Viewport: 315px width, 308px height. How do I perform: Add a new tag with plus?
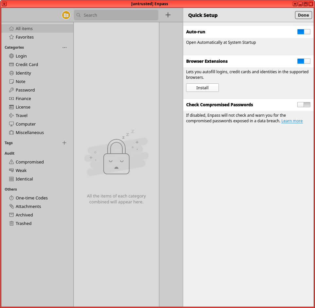pyautogui.click(x=64, y=143)
